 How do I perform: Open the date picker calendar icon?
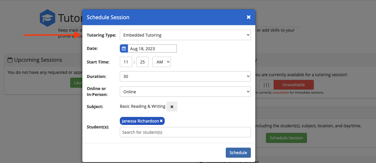(124, 48)
